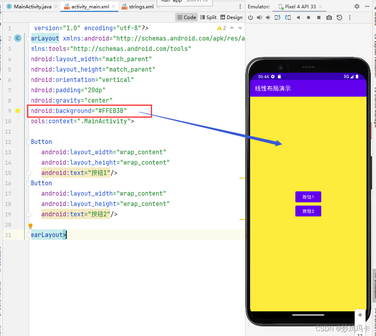
Task: Click the emulator Power button icon
Action: [251, 17]
